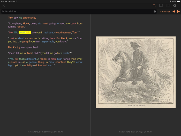Tap the '1 matches' label

point(165,11)
